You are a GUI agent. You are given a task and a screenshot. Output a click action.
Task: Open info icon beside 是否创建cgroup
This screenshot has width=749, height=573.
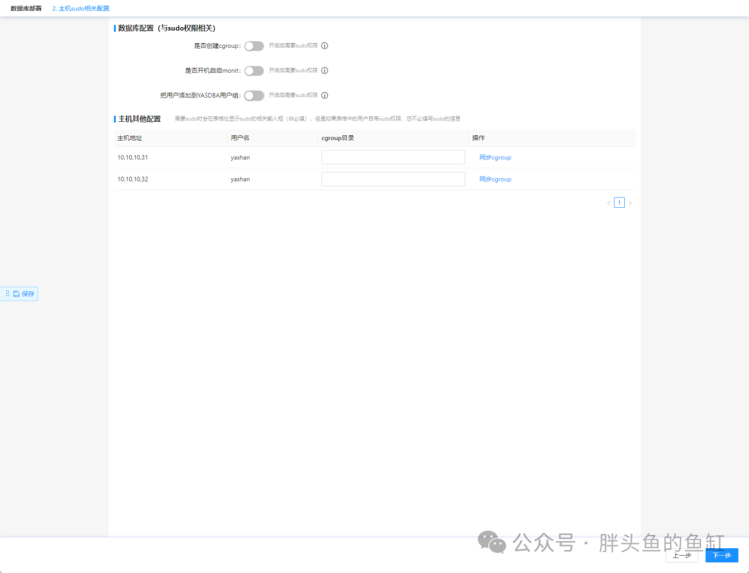click(x=325, y=46)
